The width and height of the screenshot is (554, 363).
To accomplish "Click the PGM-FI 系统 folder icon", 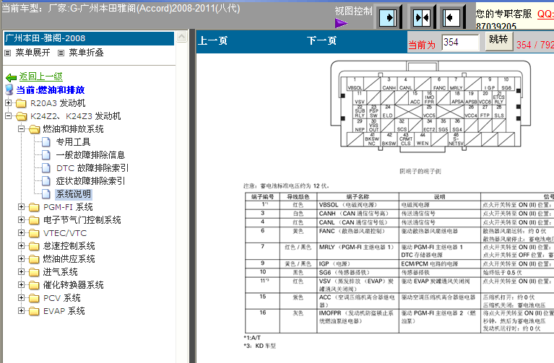I will point(34,207).
